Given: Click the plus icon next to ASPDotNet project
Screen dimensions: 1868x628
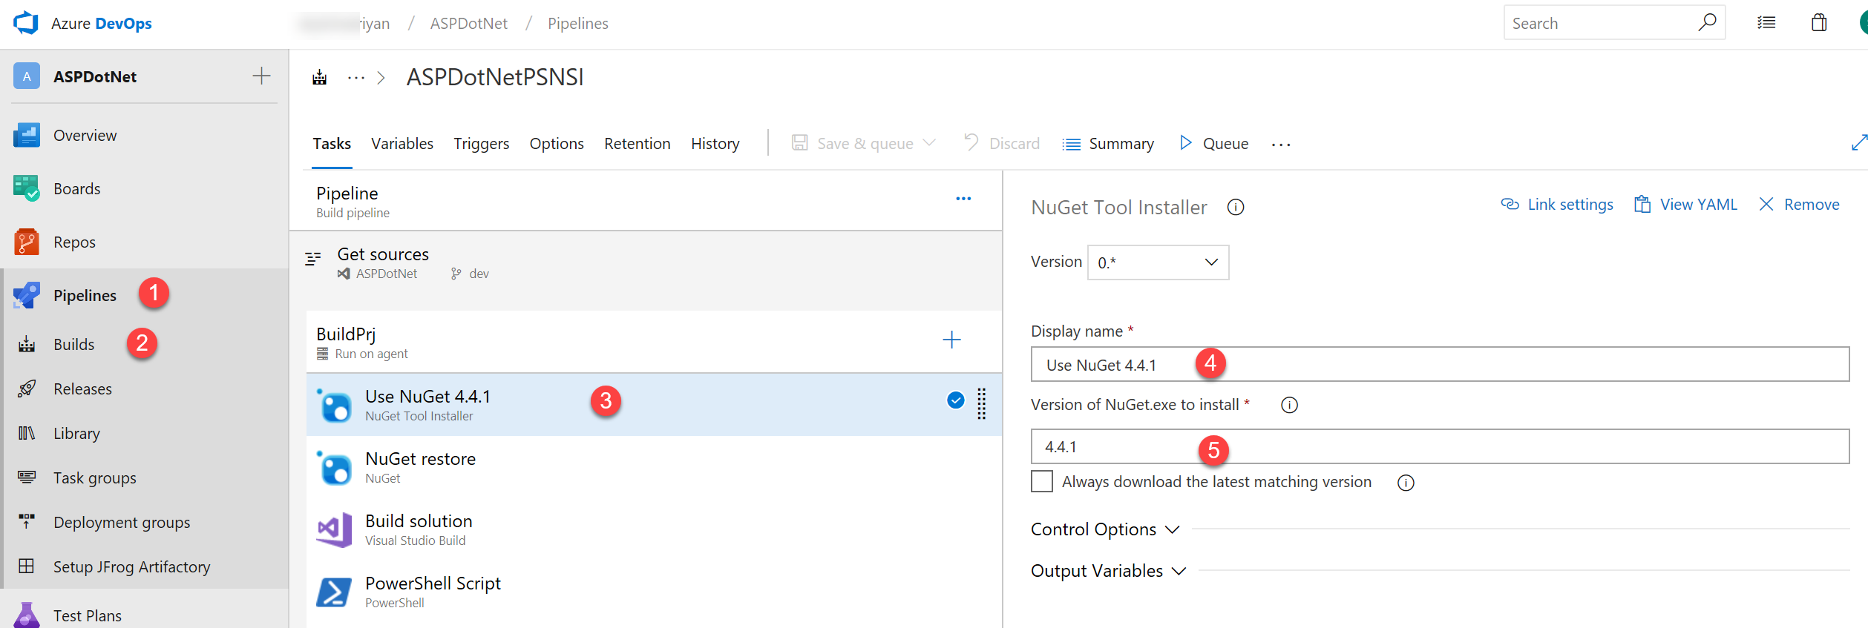Looking at the screenshot, I should click(x=261, y=76).
